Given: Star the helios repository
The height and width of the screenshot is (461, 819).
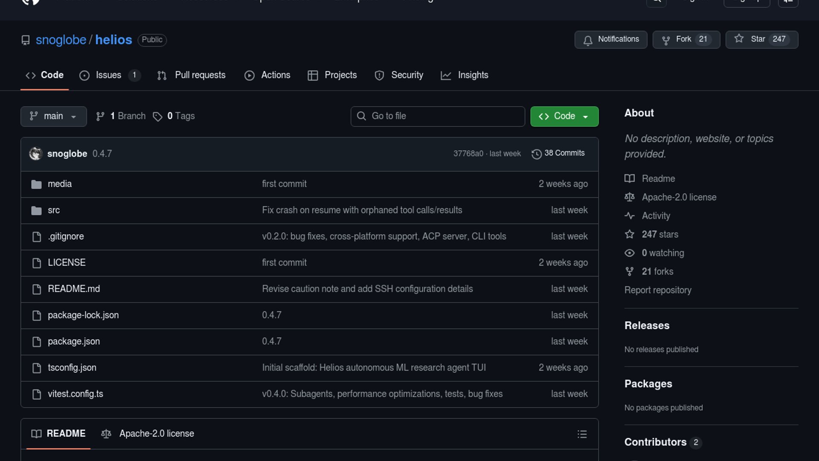Looking at the screenshot, I should (758, 39).
